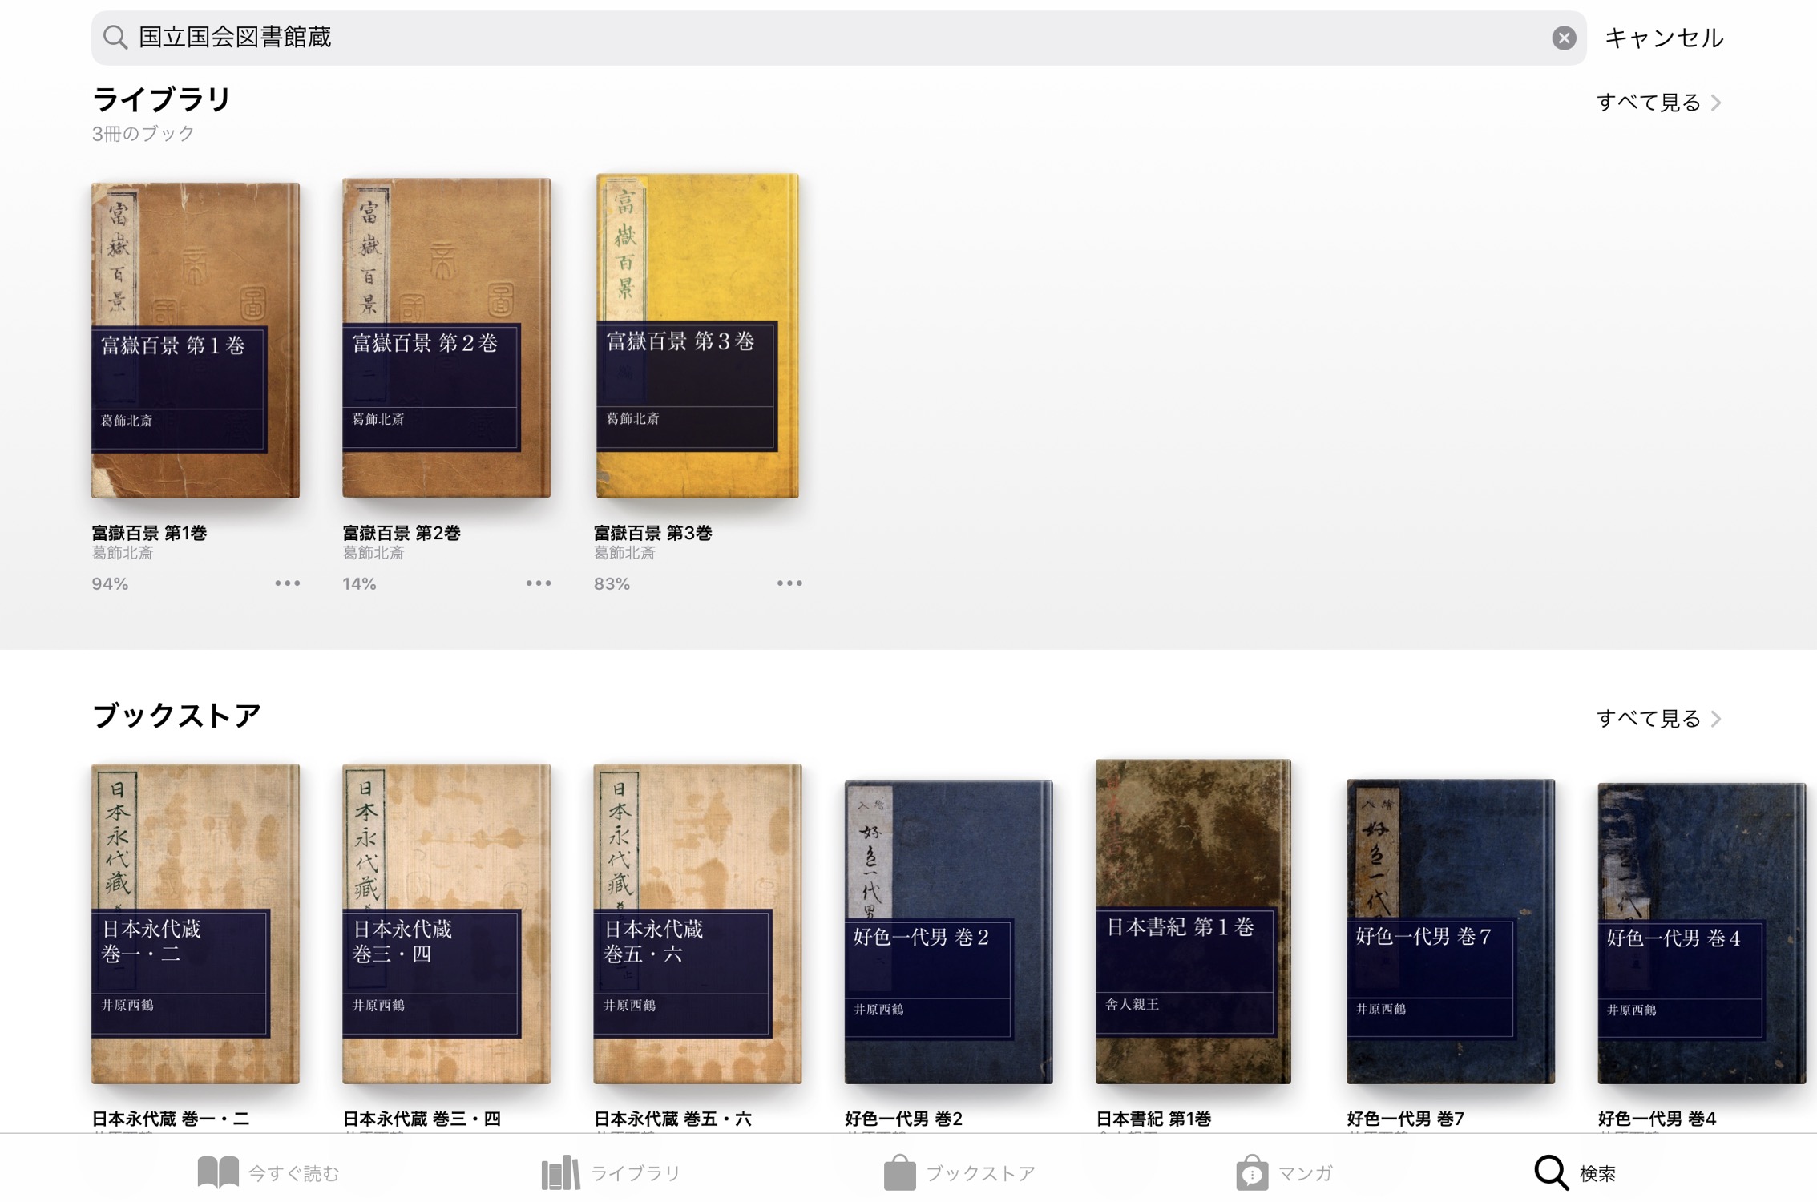Click the search magnifier icon in field
This screenshot has height=1202, width=1817.
(x=115, y=38)
